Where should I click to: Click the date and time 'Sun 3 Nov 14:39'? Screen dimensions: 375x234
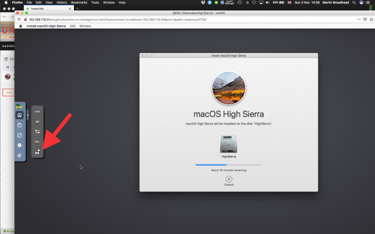[307, 2]
